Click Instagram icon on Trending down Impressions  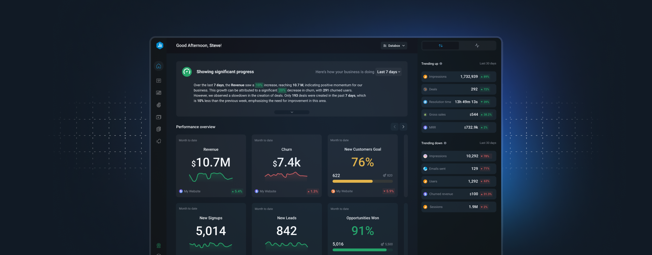click(x=425, y=156)
